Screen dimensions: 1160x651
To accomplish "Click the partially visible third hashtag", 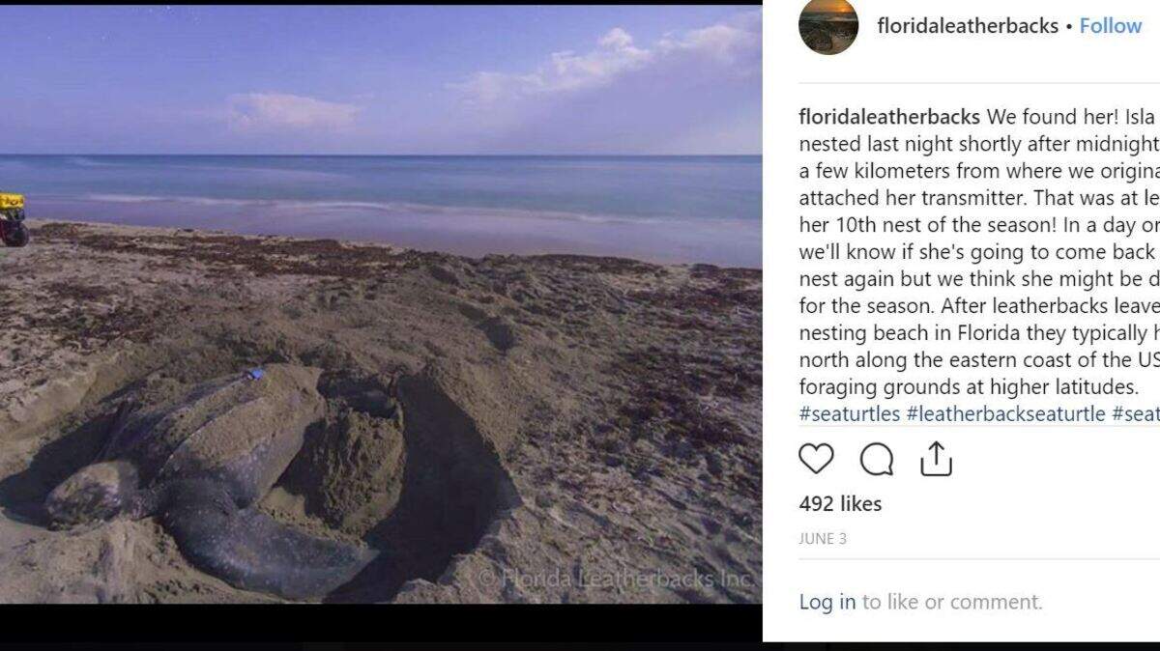I will [1135, 413].
